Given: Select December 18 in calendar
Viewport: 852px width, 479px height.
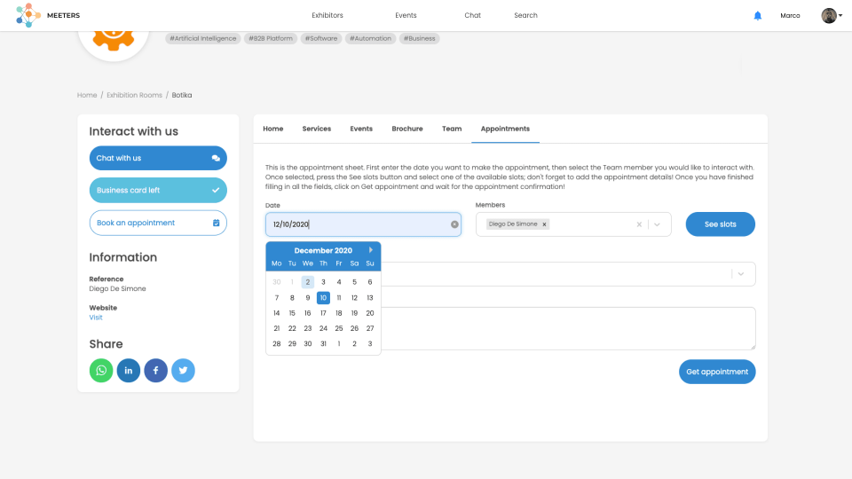Looking at the screenshot, I should click(338, 313).
